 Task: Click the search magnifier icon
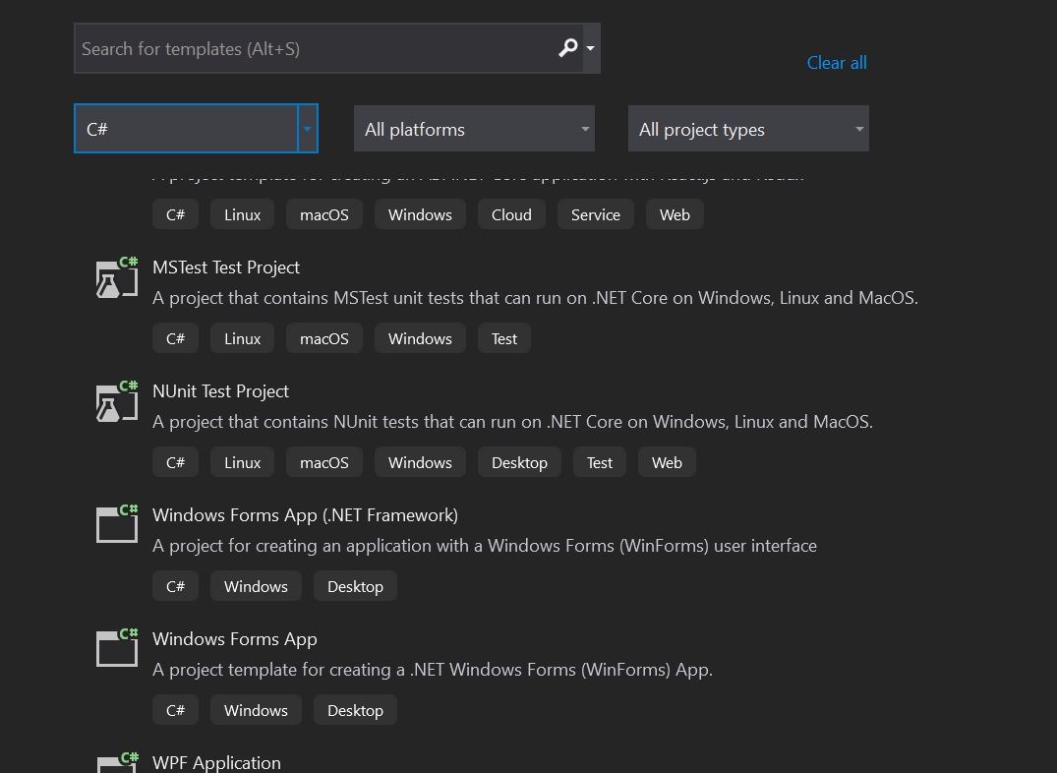[x=568, y=48]
